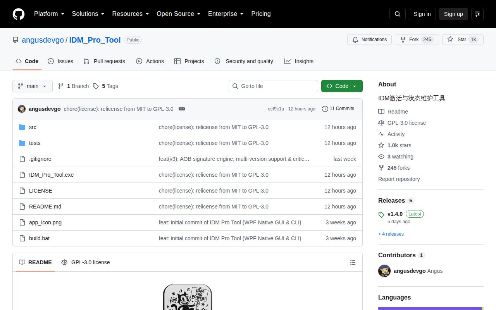
Task: Click the app logo image in README
Action: [188, 297]
